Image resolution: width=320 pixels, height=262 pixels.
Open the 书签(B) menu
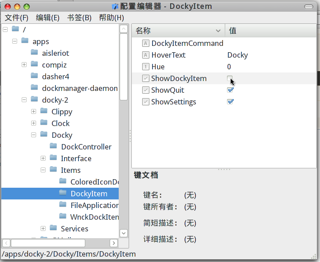(x=79, y=18)
